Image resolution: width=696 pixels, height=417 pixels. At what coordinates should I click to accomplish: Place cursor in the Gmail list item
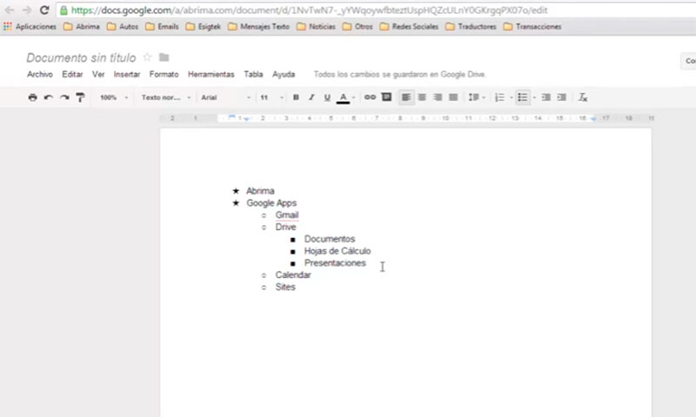pos(287,215)
